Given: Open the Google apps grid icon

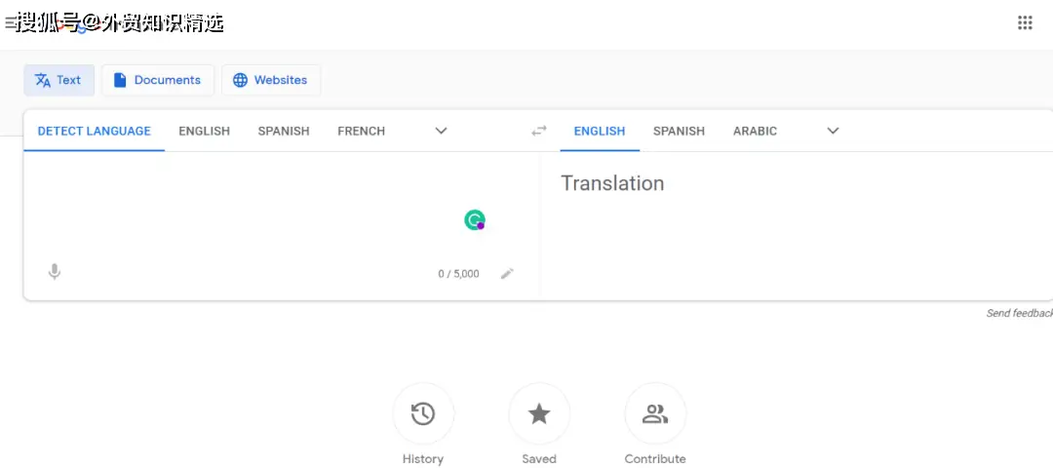Looking at the screenshot, I should point(1024,22).
